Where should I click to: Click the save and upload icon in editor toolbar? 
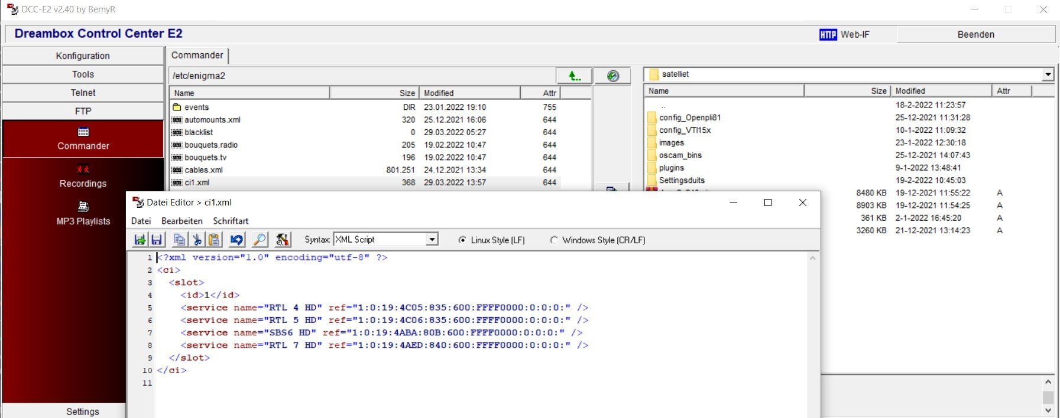point(140,240)
